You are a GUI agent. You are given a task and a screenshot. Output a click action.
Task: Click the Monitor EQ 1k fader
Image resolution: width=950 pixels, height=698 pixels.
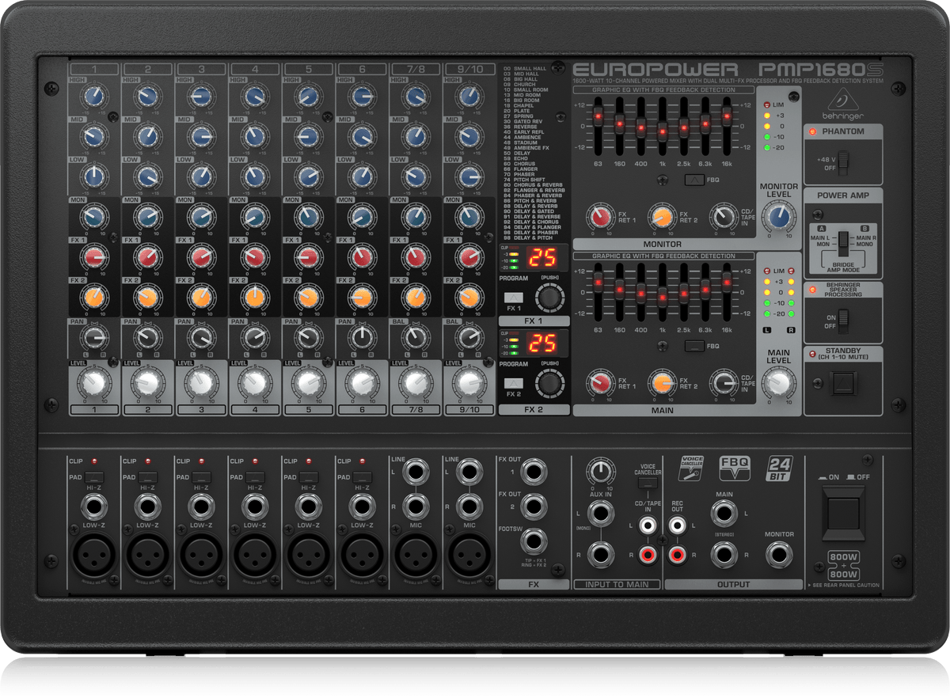662,131
